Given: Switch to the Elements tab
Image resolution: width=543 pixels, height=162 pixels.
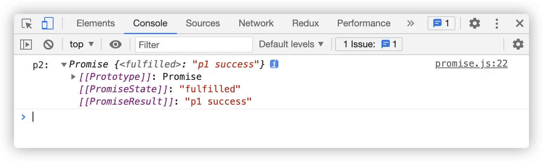Looking at the screenshot, I should click(95, 24).
